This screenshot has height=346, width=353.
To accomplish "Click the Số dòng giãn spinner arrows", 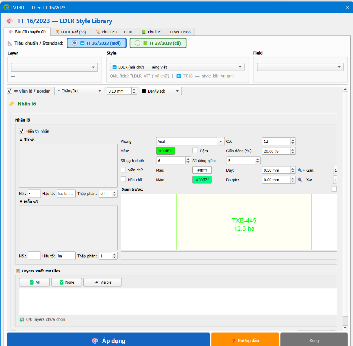I will (x=258, y=160).
